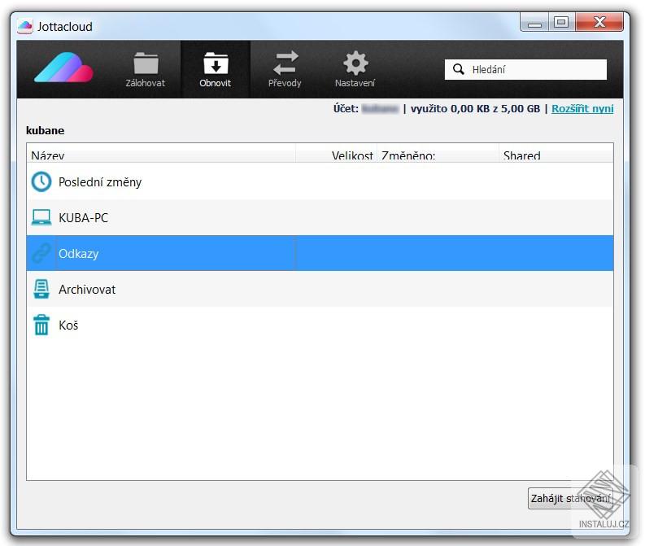This screenshot has height=546, width=645.
Task: Minimize the Jottacloud window
Action: click(534, 23)
